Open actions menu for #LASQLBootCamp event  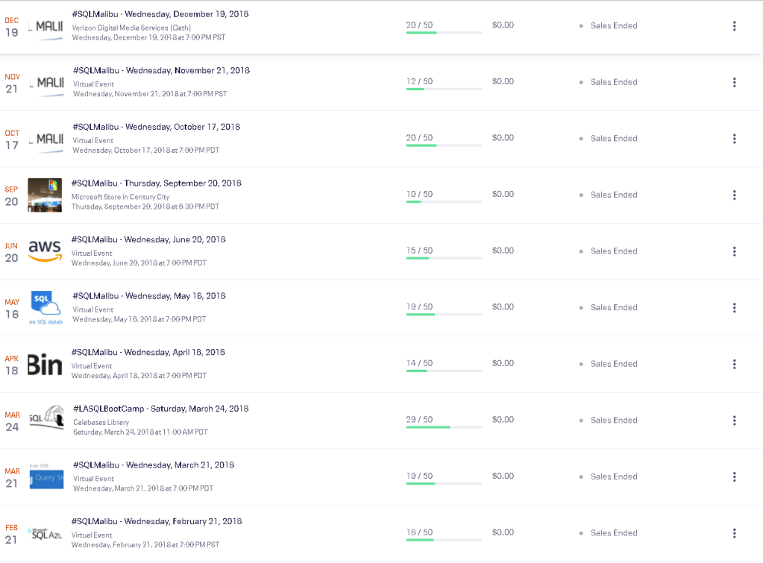734,421
